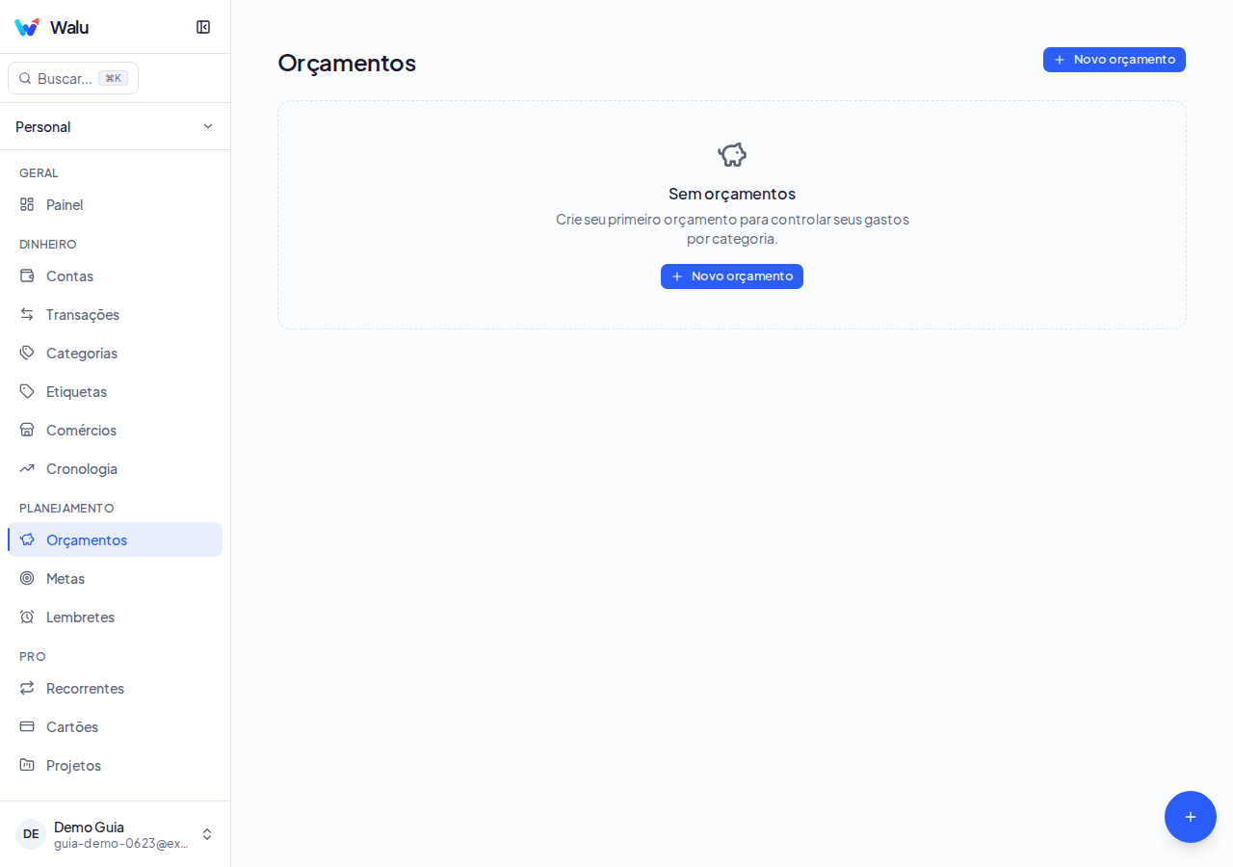Click the 'Crie seu primeiro orçamento' description

pyautogui.click(x=732, y=228)
